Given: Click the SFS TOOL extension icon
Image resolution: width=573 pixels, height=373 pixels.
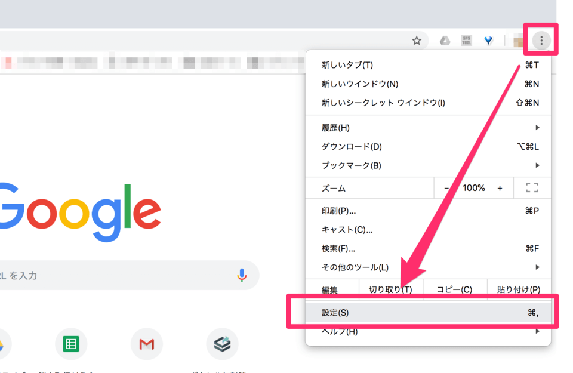Looking at the screenshot, I should click(x=466, y=40).
